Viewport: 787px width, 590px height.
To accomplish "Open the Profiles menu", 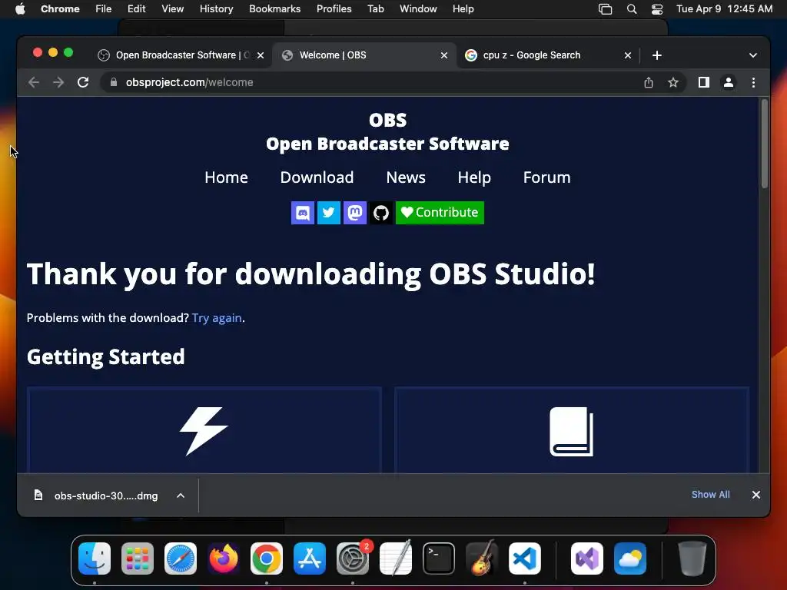I will 334,9.
